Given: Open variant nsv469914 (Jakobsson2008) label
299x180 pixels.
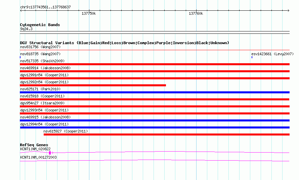Looking at the screenshot, I should pyautogui.click(x=45, y=68).
